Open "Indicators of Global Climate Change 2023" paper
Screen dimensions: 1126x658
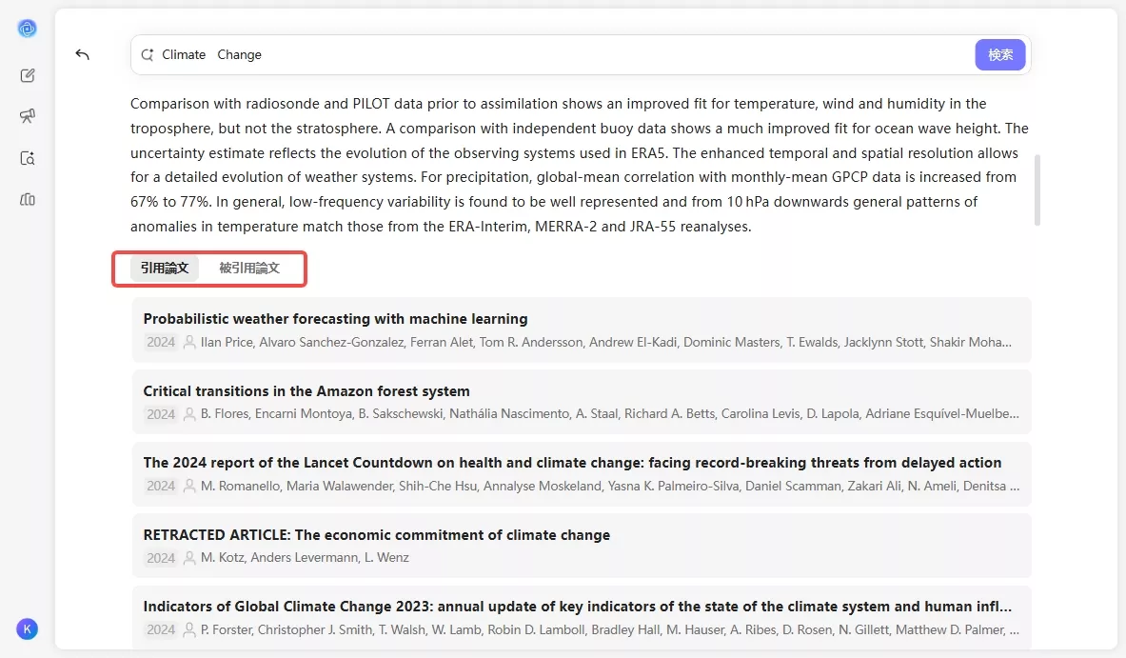tap(577, 607)
